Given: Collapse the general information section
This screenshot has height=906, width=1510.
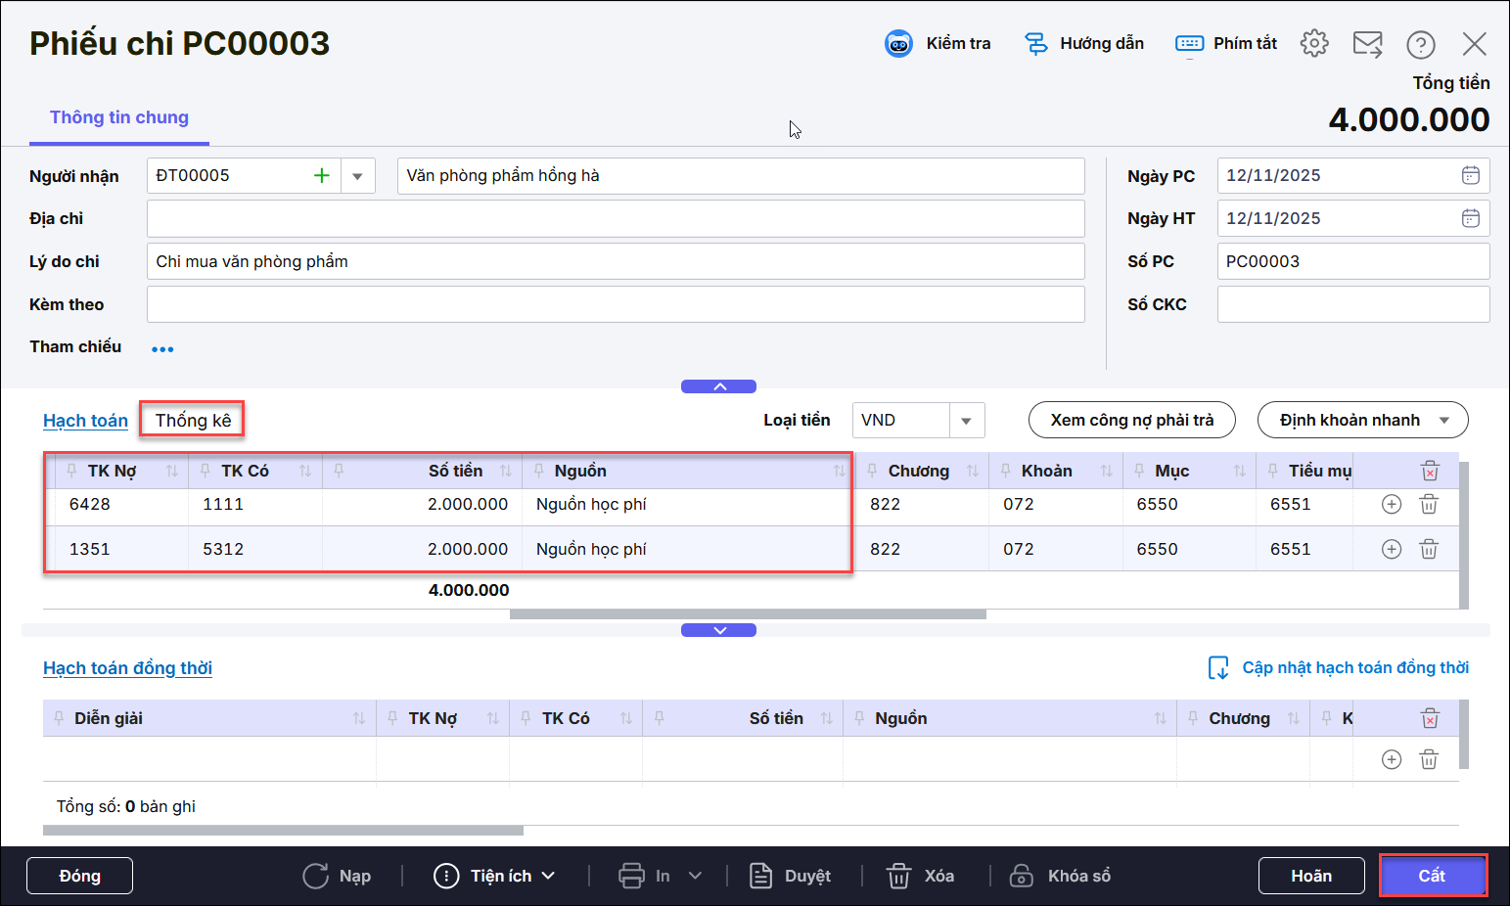Looking at the screenshot, I should click(718, 386).
